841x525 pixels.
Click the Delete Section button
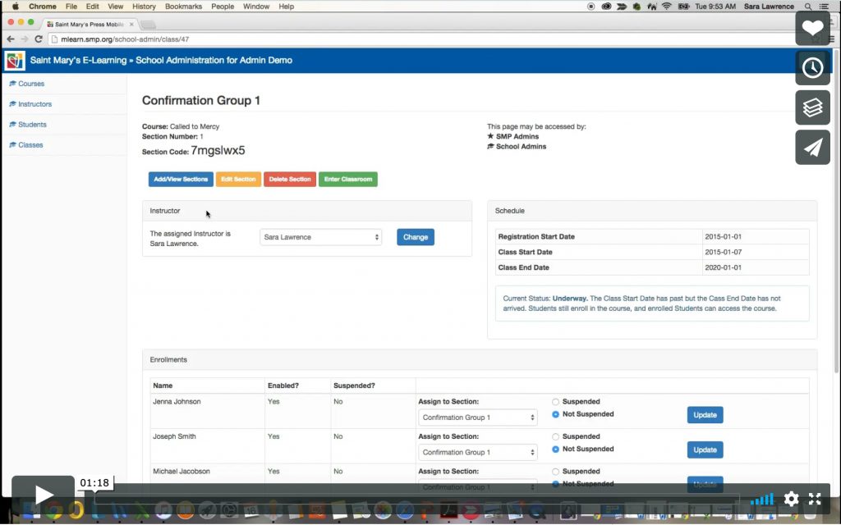click(x=290, y=179)
